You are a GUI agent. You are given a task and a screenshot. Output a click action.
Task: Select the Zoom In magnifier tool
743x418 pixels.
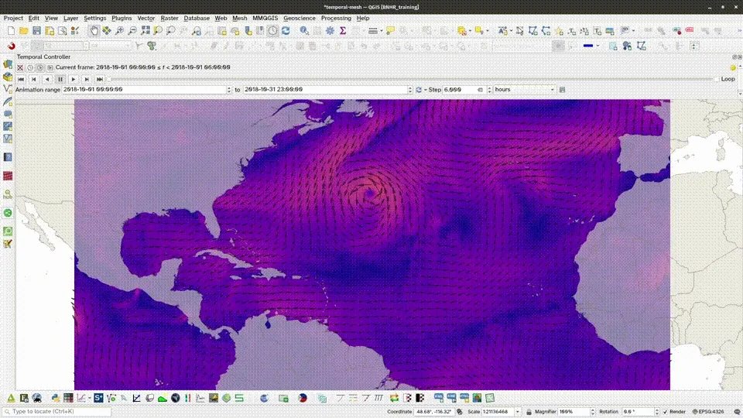click(x=119, y=31)
